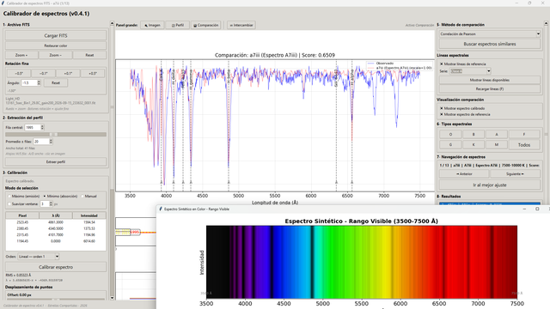Click Todos spectral types button

[524, 145]
